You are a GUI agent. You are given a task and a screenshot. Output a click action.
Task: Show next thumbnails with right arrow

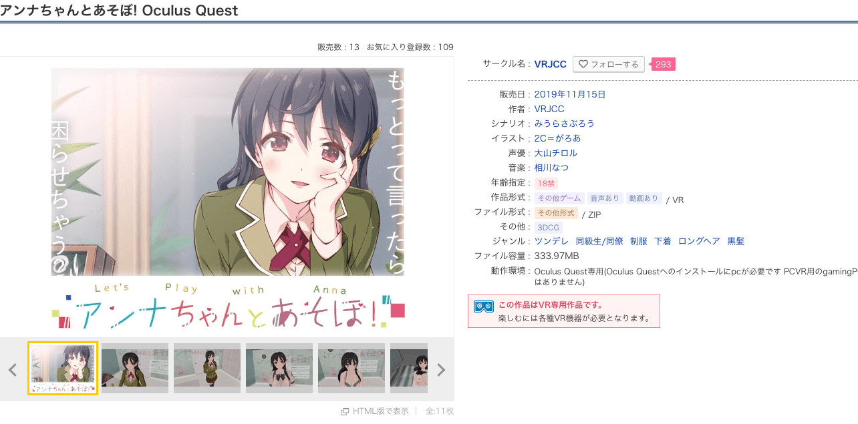[440, 369]
